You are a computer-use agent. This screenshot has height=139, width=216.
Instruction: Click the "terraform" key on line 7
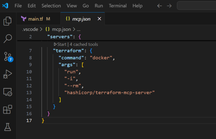click(x=69, y=51)
